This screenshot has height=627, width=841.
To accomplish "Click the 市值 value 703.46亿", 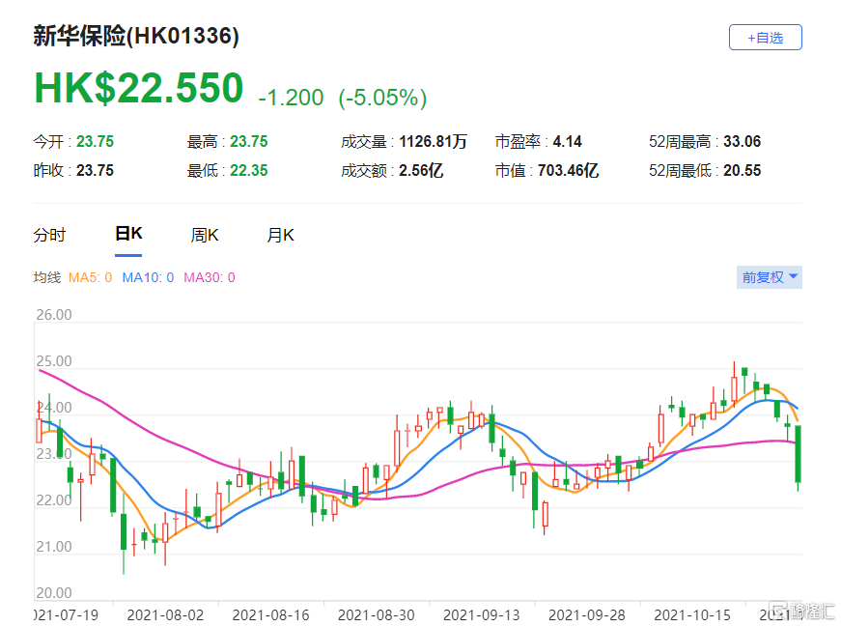I will pyautogui.click(x=568, y=171).
